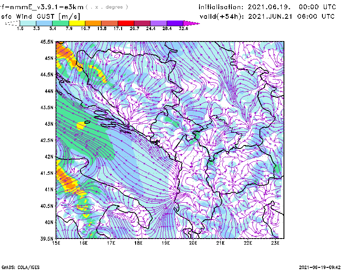Pick the red 17.1–20.7 legend swatch
The height and width of the screenshot is (270, 350).
(126, 23)
